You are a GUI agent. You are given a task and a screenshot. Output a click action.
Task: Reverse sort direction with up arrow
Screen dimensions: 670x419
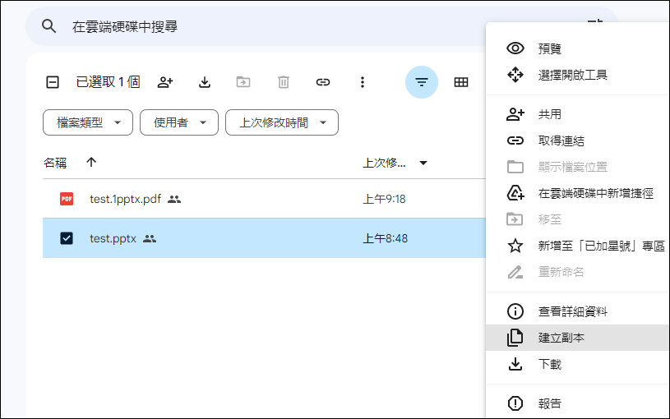point(91,163)
